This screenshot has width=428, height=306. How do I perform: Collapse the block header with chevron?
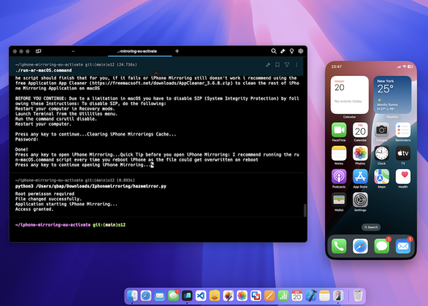point(156,73)
